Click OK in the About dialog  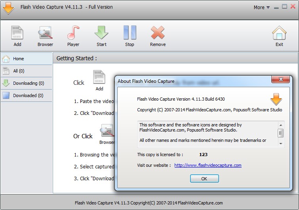[204, 179]
